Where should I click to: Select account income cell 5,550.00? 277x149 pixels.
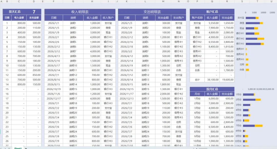(x=212, y=23)
